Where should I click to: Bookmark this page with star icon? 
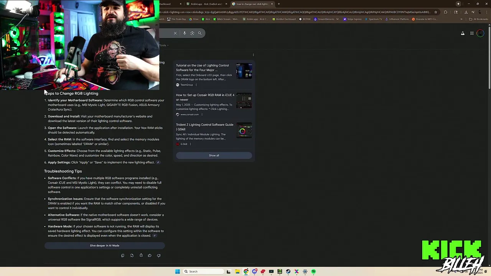pyautogui.click(x=436, y=12)
